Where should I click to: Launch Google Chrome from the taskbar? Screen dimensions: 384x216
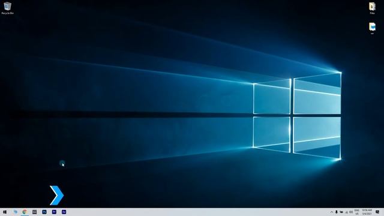point(25,212)
